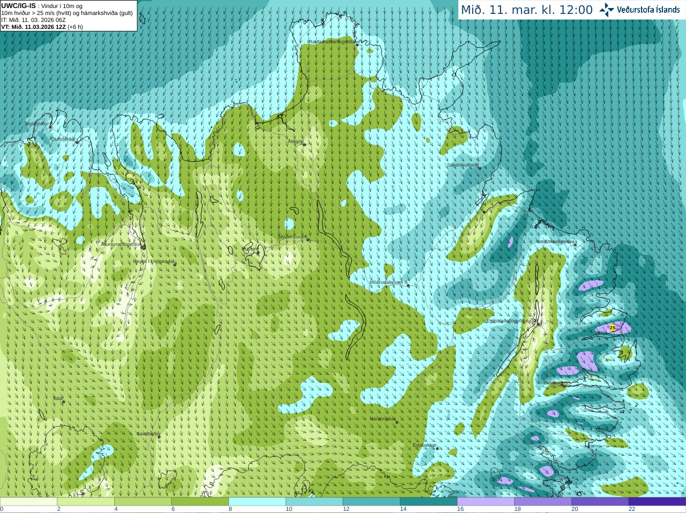Click the Ólafsfjörður station label
This screenshot has width=686, height=513.
coord(63,139)
